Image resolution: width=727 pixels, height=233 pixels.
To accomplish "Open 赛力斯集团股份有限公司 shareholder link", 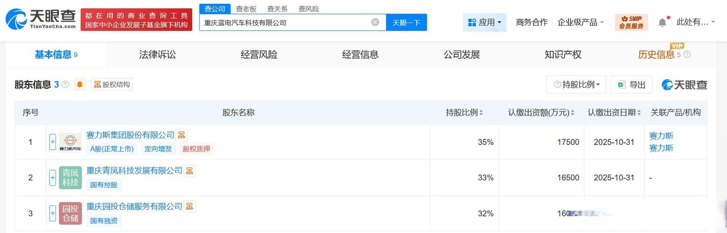I will (130, 135).
